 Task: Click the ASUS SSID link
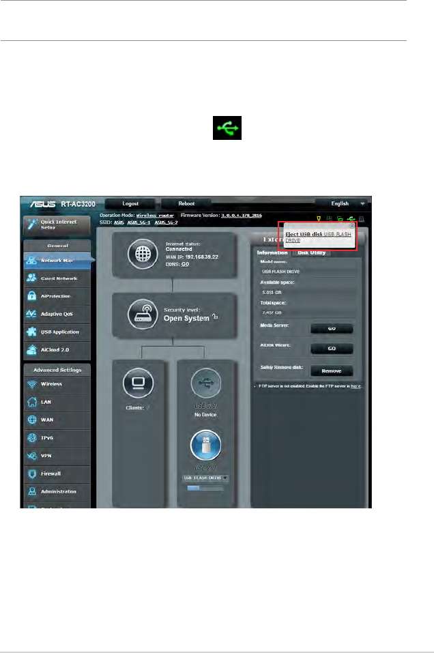click(x=119, y=222)
